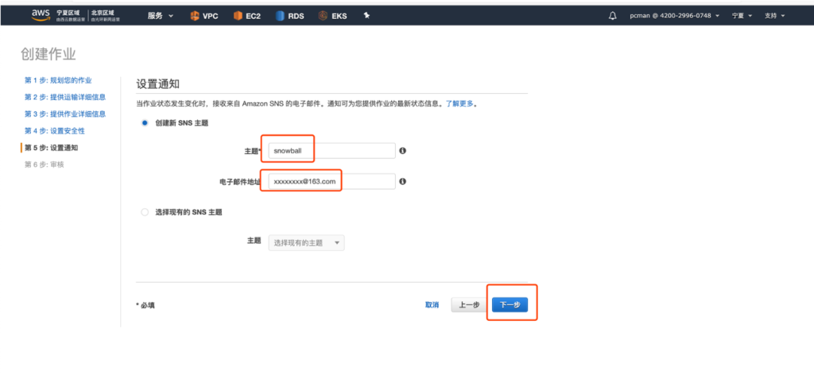
Task: Click the 下一步 button
Action: coord(509,304)
